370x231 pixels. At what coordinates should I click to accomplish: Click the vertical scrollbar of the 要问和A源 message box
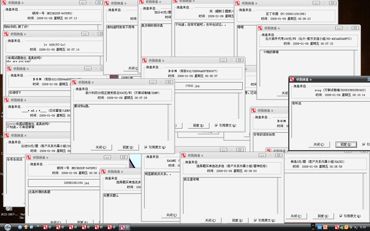tap(170, 122)
